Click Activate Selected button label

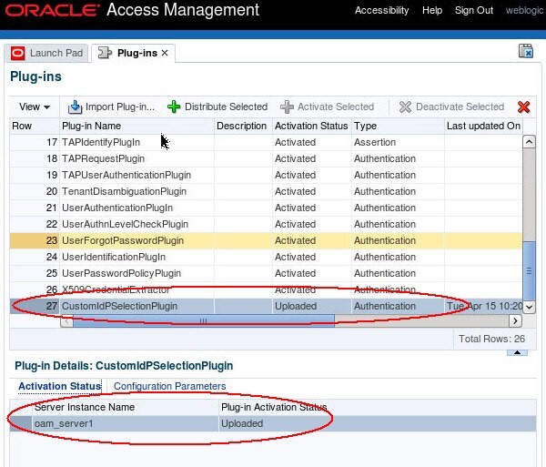coord(336,107)
